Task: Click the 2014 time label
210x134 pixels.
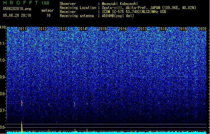Action: coord(82,29)
